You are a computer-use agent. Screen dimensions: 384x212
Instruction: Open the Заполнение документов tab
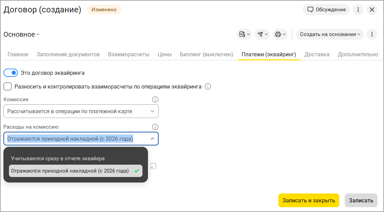[68, 54]
